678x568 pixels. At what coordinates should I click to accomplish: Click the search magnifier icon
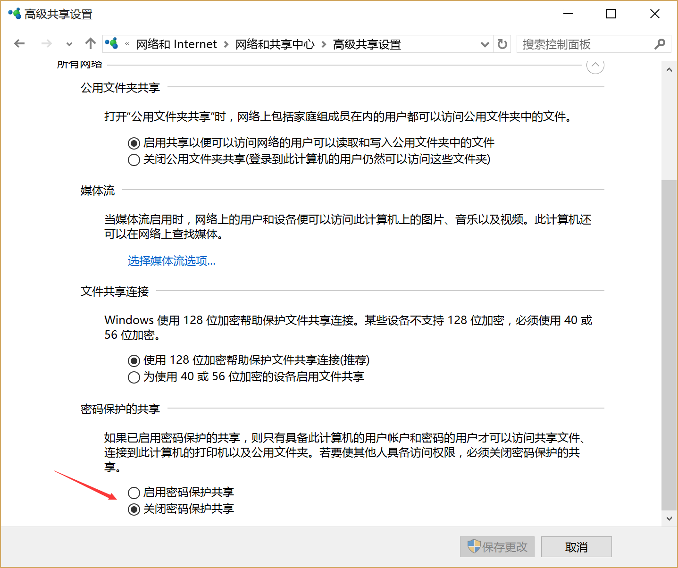click(660, 44)
